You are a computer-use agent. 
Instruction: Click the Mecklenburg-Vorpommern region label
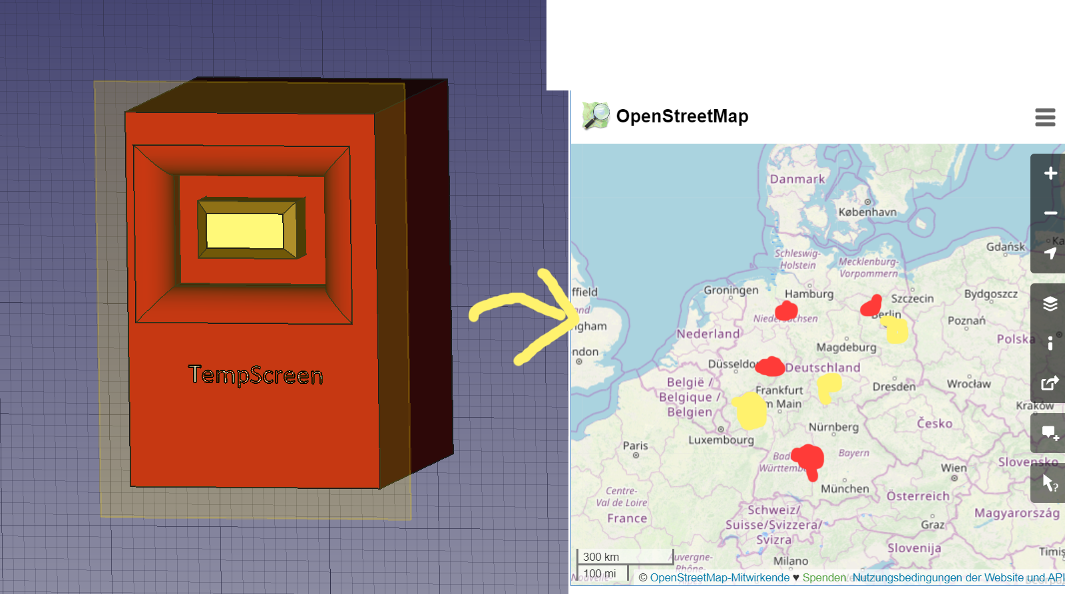pos(869,267)
